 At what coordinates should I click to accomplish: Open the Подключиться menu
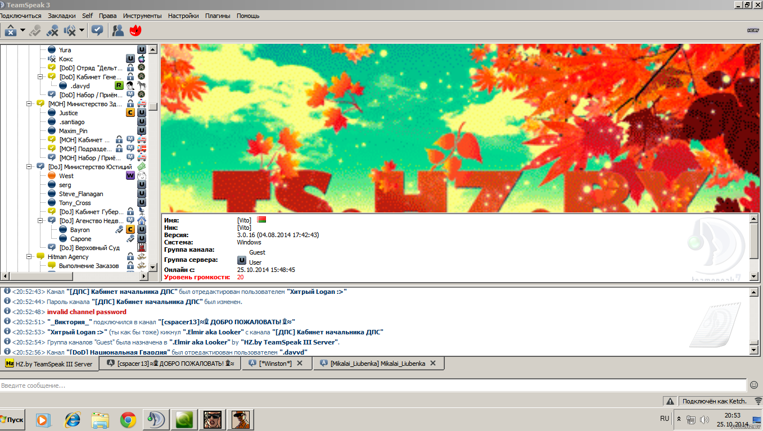[x=20, y=16]
